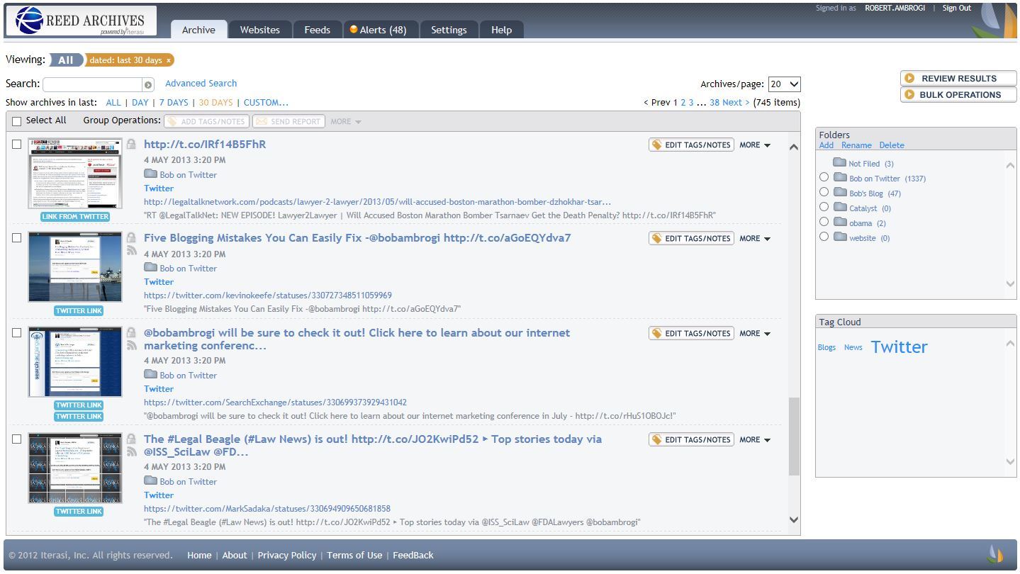Click the large Twitter tag in Tag Cloud
Screen dimensions: 1020x574
click(899, 347)
